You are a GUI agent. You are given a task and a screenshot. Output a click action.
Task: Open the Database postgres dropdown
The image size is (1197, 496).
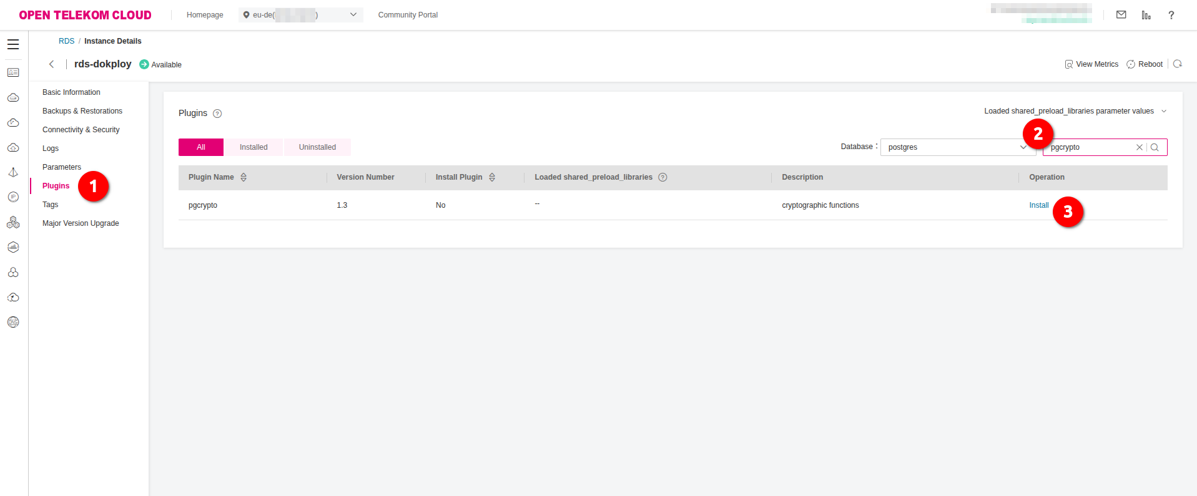[957, 147]
